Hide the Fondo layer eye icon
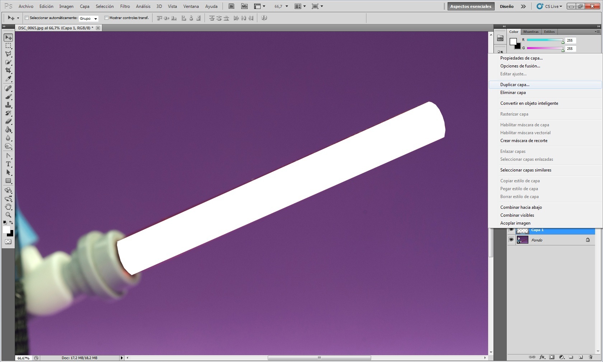The image size is (603, 362). pyautogui.click(x=511, y=240)
